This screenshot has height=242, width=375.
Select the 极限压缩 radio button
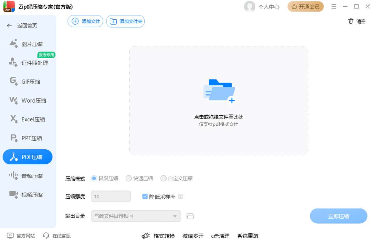click(x=94, y=178)
